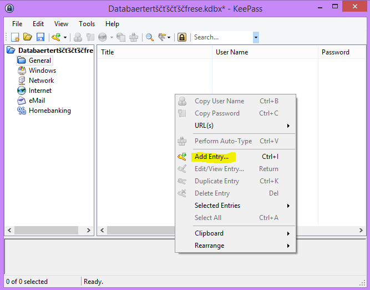Choose Select All in context menu
Screen dimensions: 370x290
tap(236, 218)
